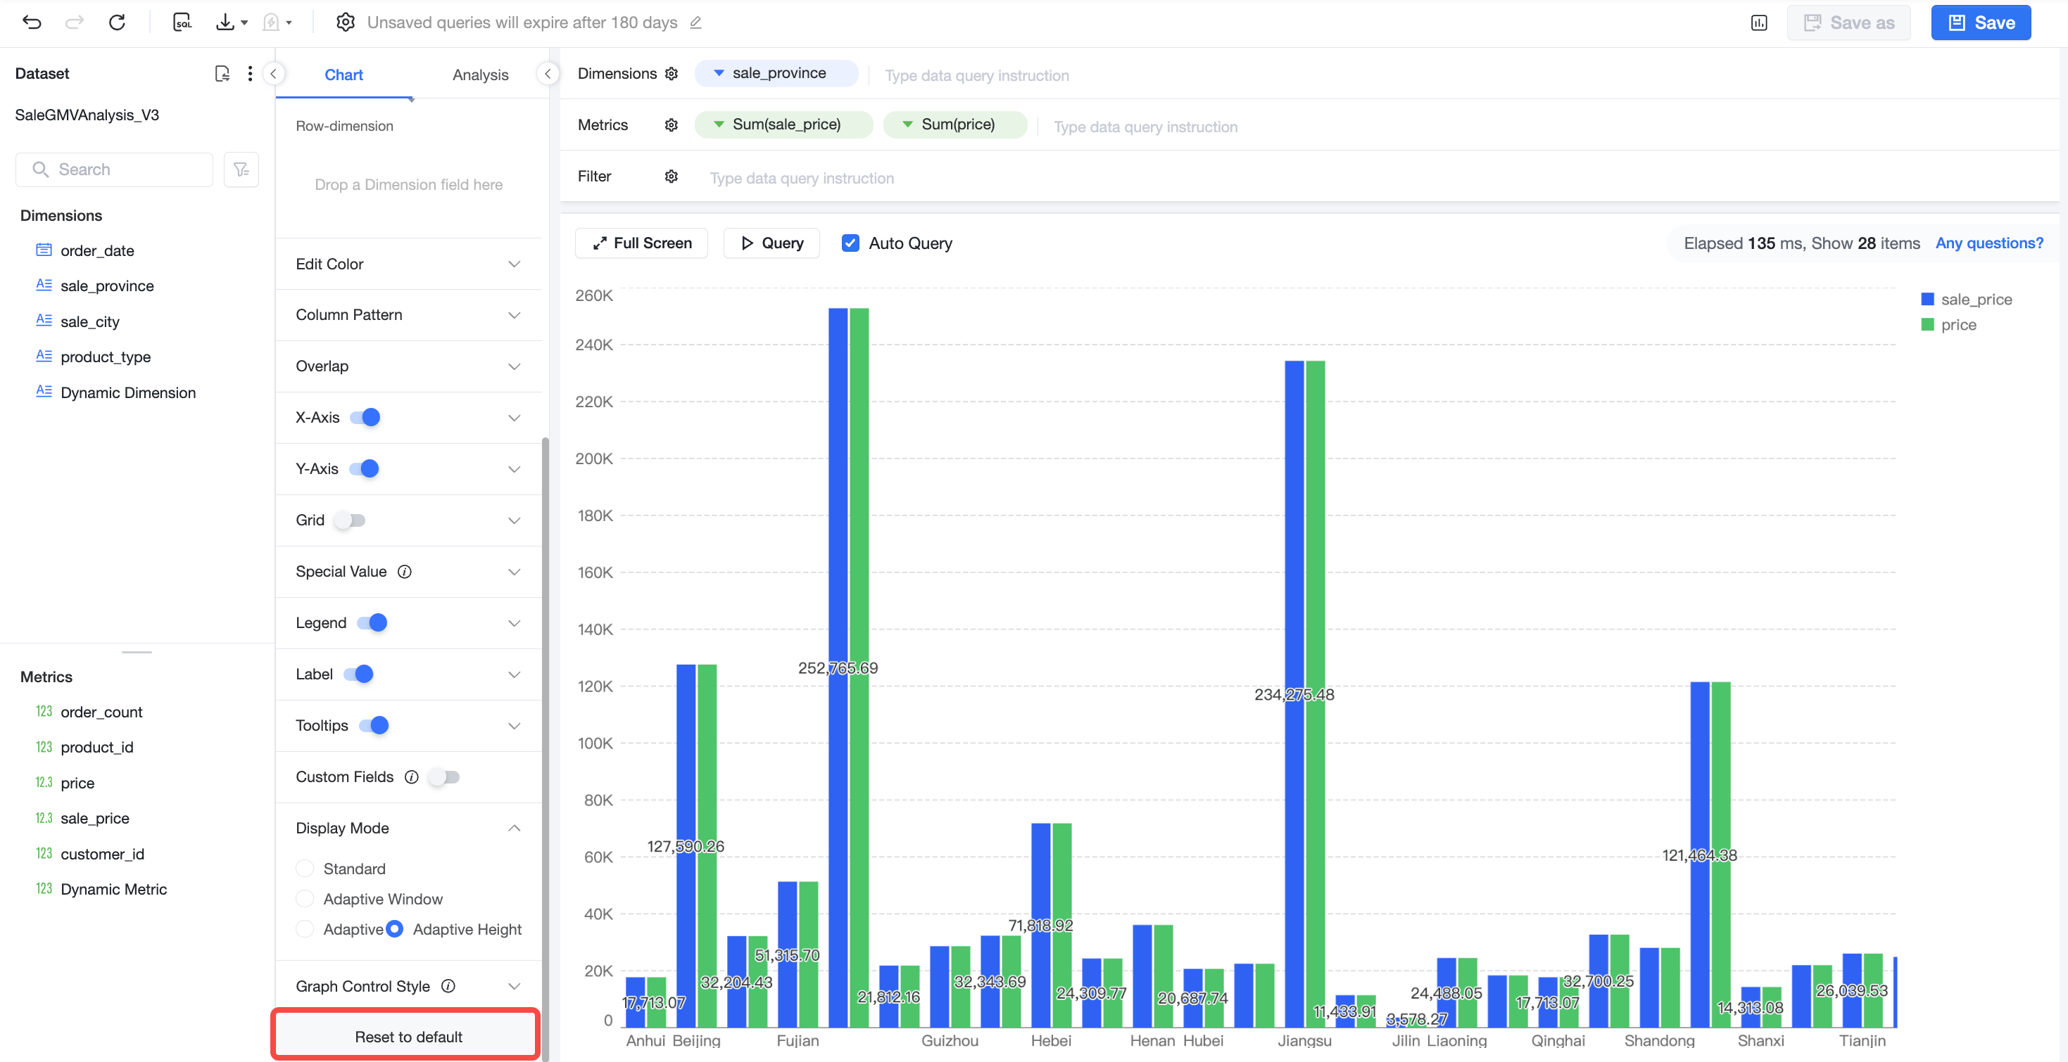Click the blue sale_price legend swatch

[1927, 299]
